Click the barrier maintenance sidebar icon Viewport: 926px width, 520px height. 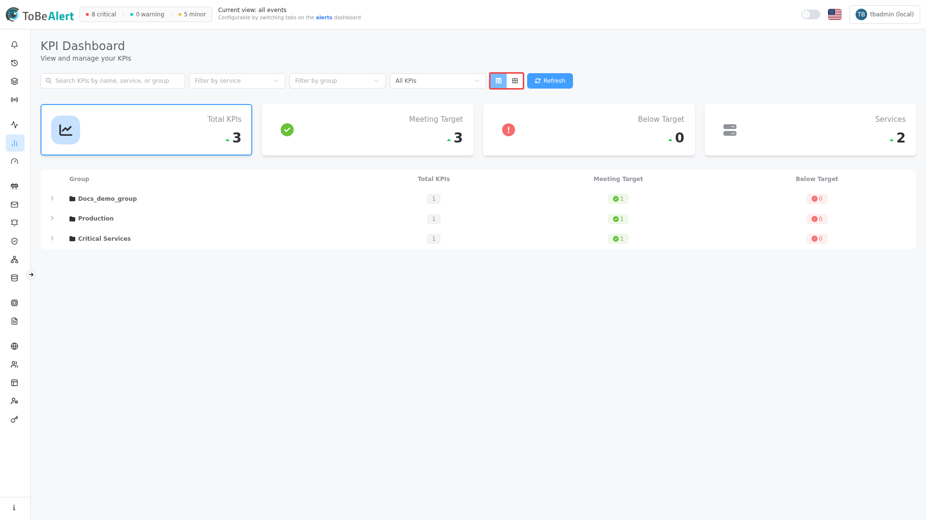[14, 186]
